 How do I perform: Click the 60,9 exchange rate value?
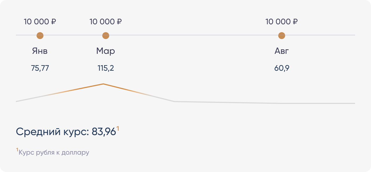(282, 68)
